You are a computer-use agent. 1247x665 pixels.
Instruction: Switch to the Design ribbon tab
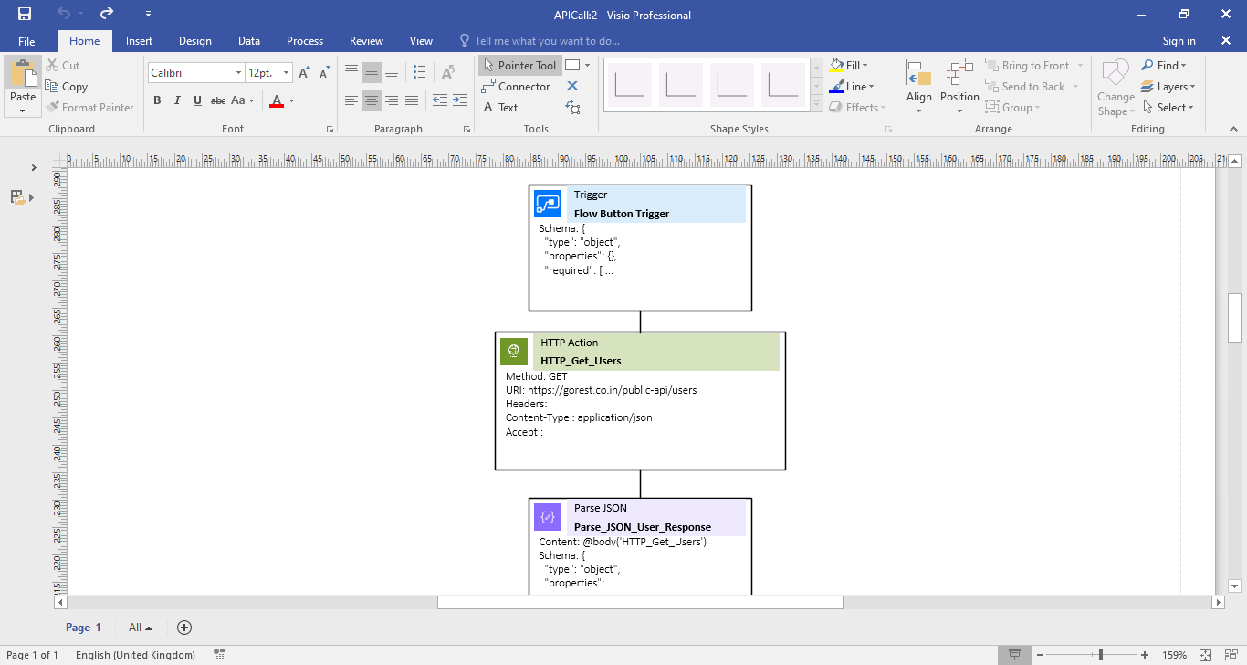(194, 41)
